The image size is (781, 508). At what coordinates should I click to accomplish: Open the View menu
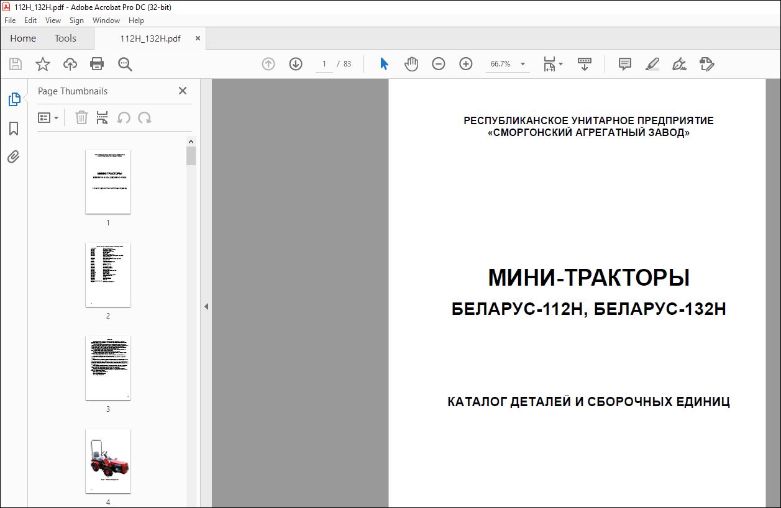pos(53,20)
